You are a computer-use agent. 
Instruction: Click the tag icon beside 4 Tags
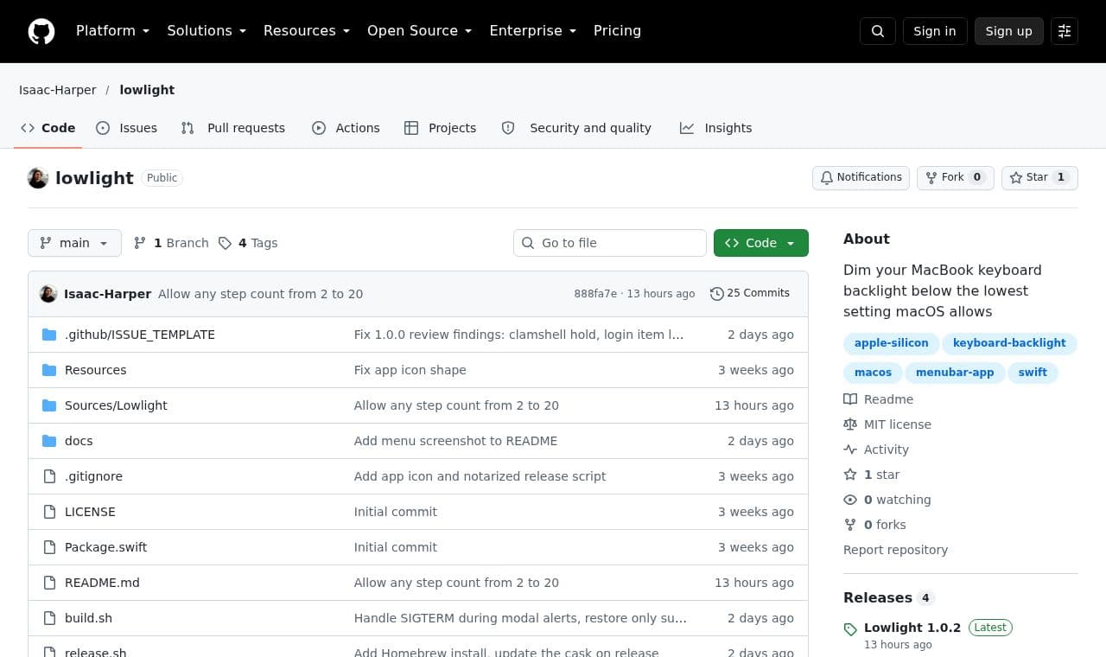(x=226, y=243)
